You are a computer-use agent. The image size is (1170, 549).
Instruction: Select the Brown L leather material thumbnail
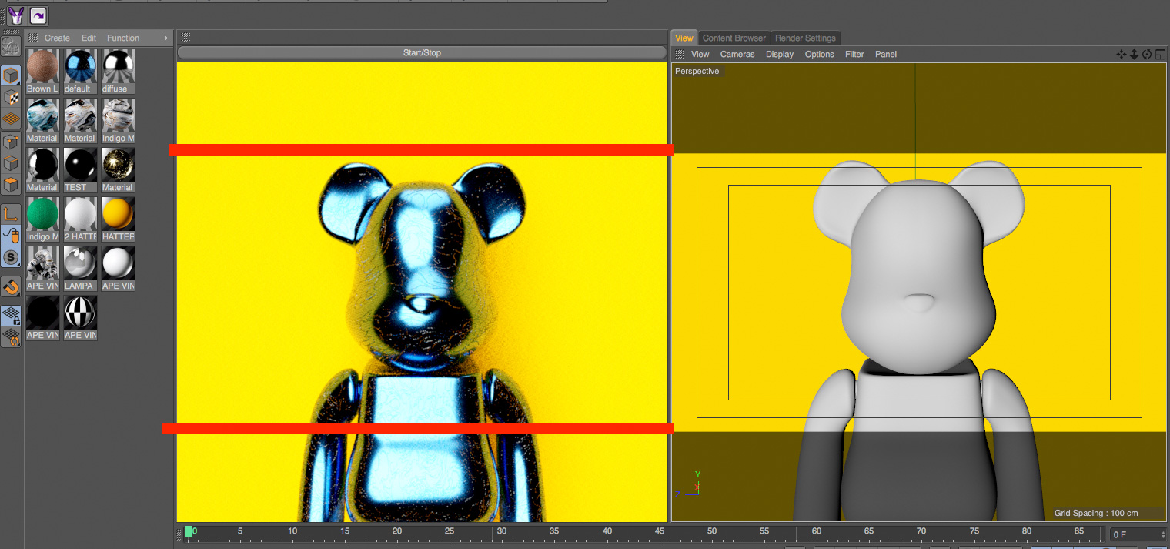coord(42,66)
